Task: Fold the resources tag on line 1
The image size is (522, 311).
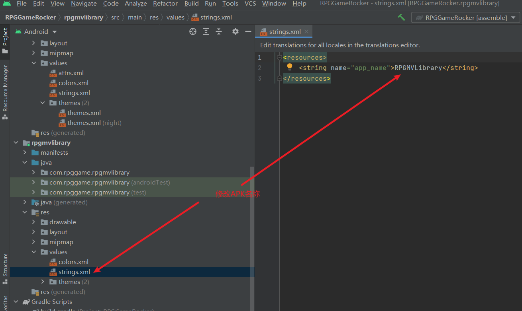Action: (279, 58)
